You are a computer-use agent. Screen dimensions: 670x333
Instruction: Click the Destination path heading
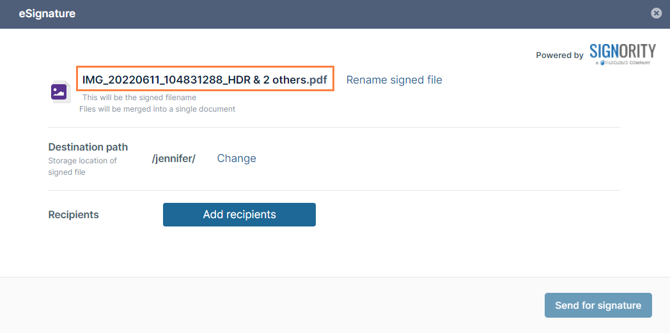pyautogui.click(x=88, y=147)
